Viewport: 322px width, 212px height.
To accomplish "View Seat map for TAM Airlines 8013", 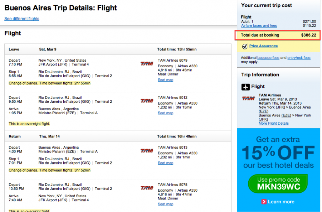I will click(x=166, y=163).
